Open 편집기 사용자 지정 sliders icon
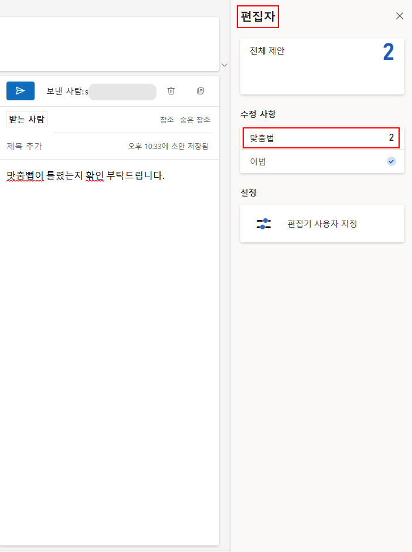This screenshot has width=412, height=552. (264, 223)
